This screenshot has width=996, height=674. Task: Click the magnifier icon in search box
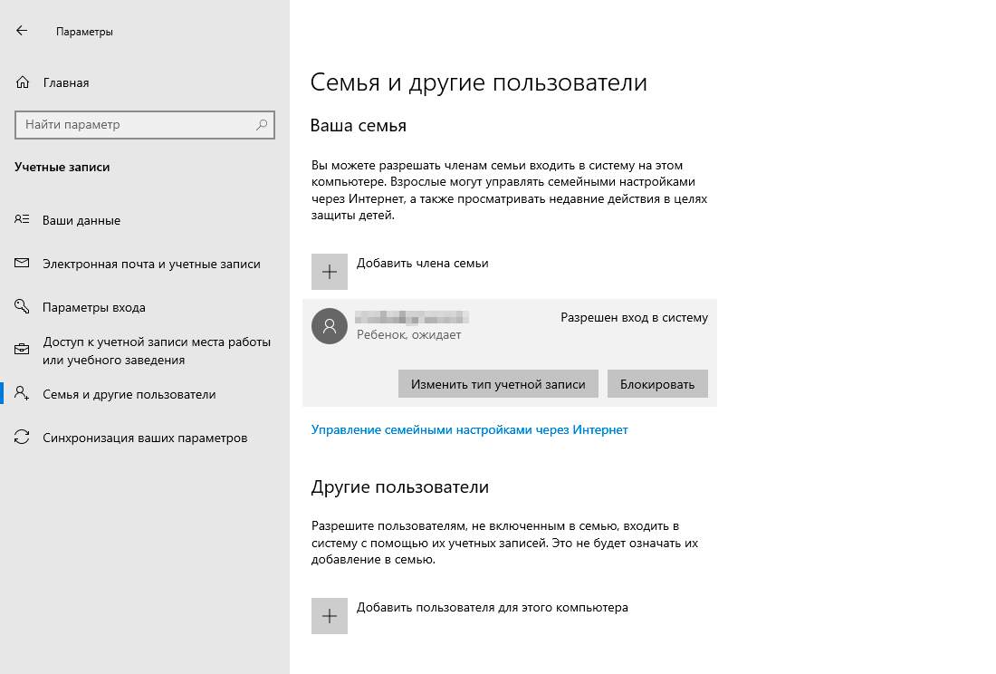click(x=262, y=124)
